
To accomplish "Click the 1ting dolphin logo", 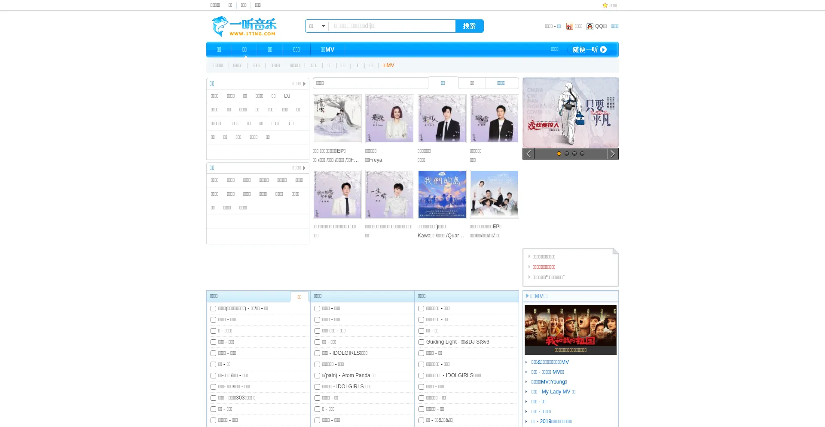I will [x=244, y=27].
